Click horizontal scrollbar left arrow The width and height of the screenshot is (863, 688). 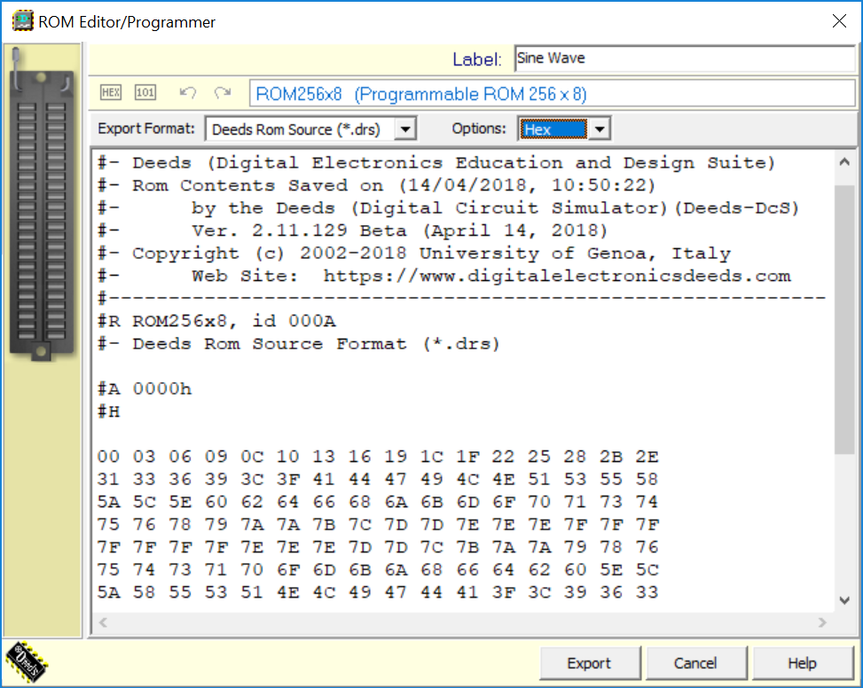(x=103, y=622)
